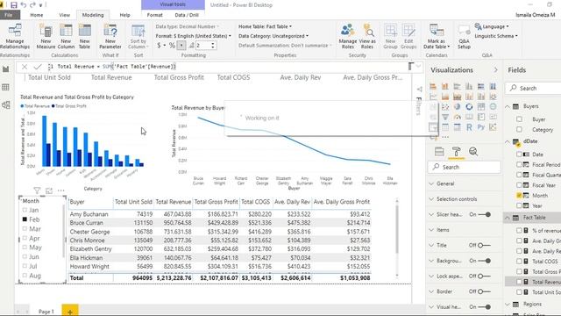Select the R script visual icon
This screenshot has height=316, width=561.
coord(469,127)
